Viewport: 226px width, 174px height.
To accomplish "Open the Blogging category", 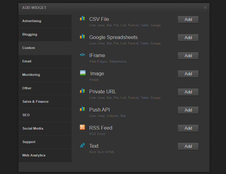I will (45, 35).
